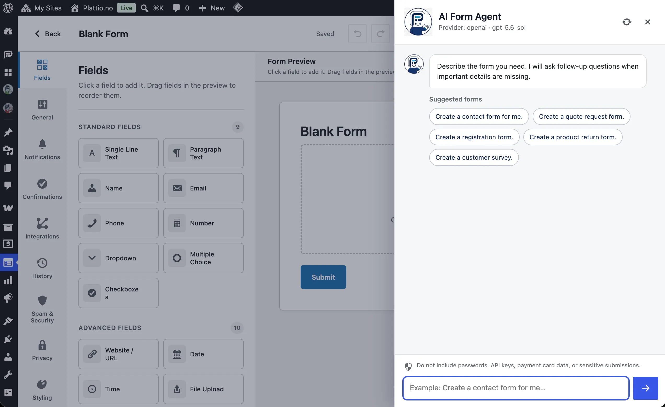Image resolution: width=665 pixels, height=407 pixels.
Task: Add a Website / URL field
Action: coord(118,354)
